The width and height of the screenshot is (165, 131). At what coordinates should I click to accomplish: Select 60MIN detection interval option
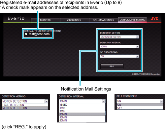pyautogui.click(x=82, y=120)
